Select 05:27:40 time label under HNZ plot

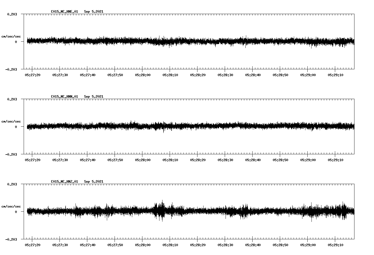pyautogui.click(x=88, y=245)
